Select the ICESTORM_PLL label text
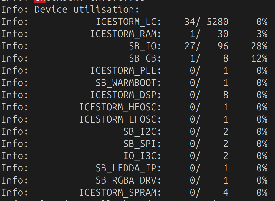 point(126,71)
